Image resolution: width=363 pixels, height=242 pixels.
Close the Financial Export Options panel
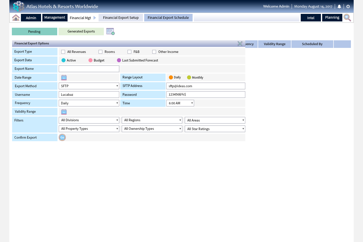[240, 44]
